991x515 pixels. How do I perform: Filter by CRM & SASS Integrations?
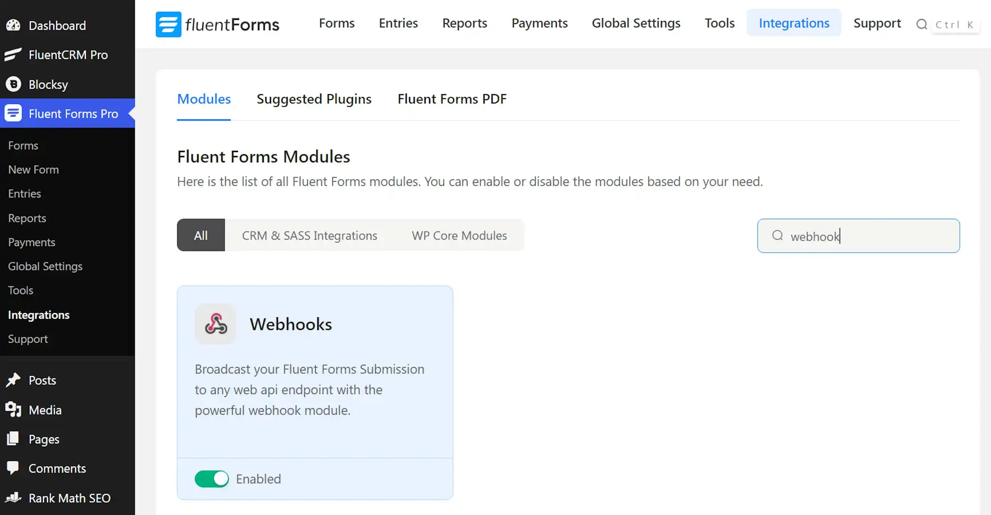tap(310, 235)
